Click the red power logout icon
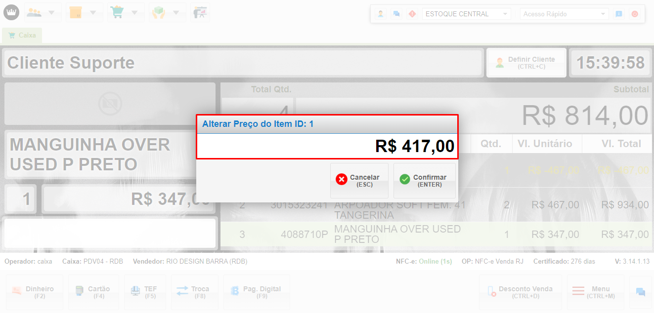This screenshot has height=313, width=654. 635,14
